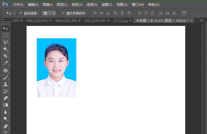Select the Dodge tool
This screenshot has height=134, width=207.
pyautogui.click(x=6, y=119)
